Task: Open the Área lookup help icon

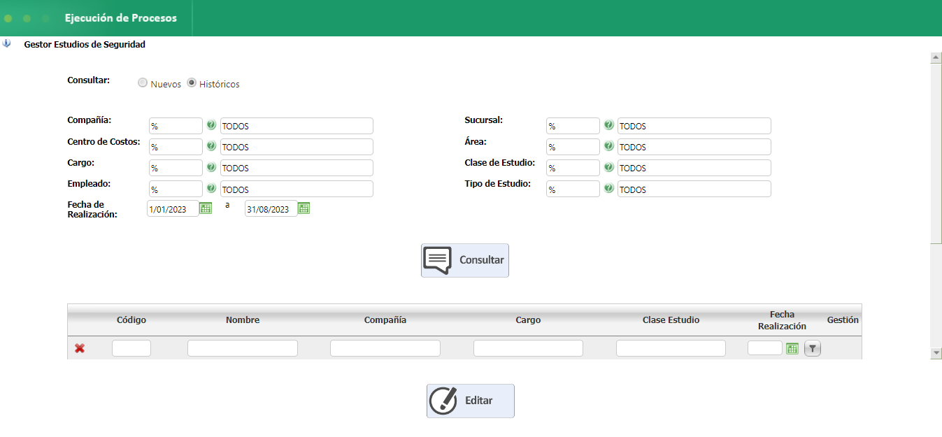Action: 608,147
